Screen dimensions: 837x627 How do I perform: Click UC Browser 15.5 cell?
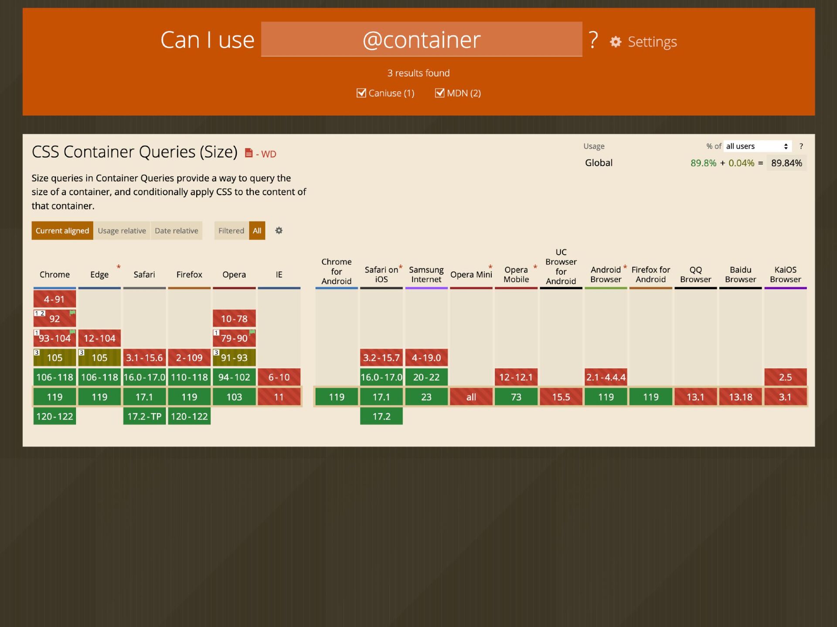click(x=561, y=397)
